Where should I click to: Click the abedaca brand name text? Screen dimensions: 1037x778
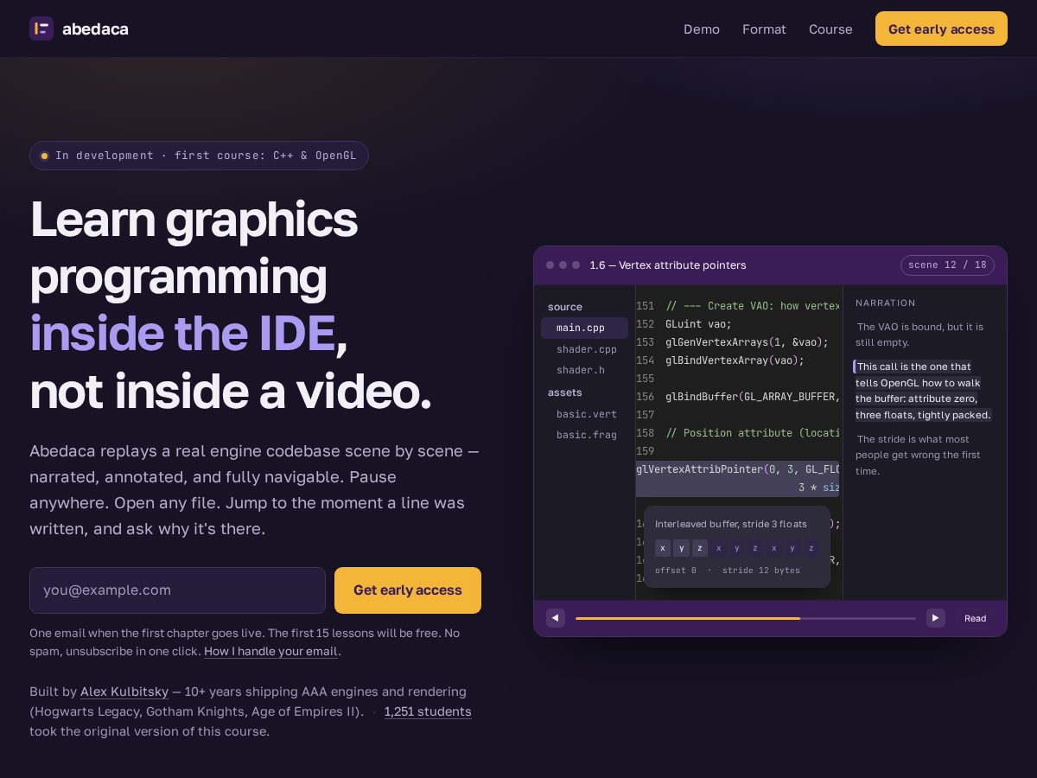point(95,29)
